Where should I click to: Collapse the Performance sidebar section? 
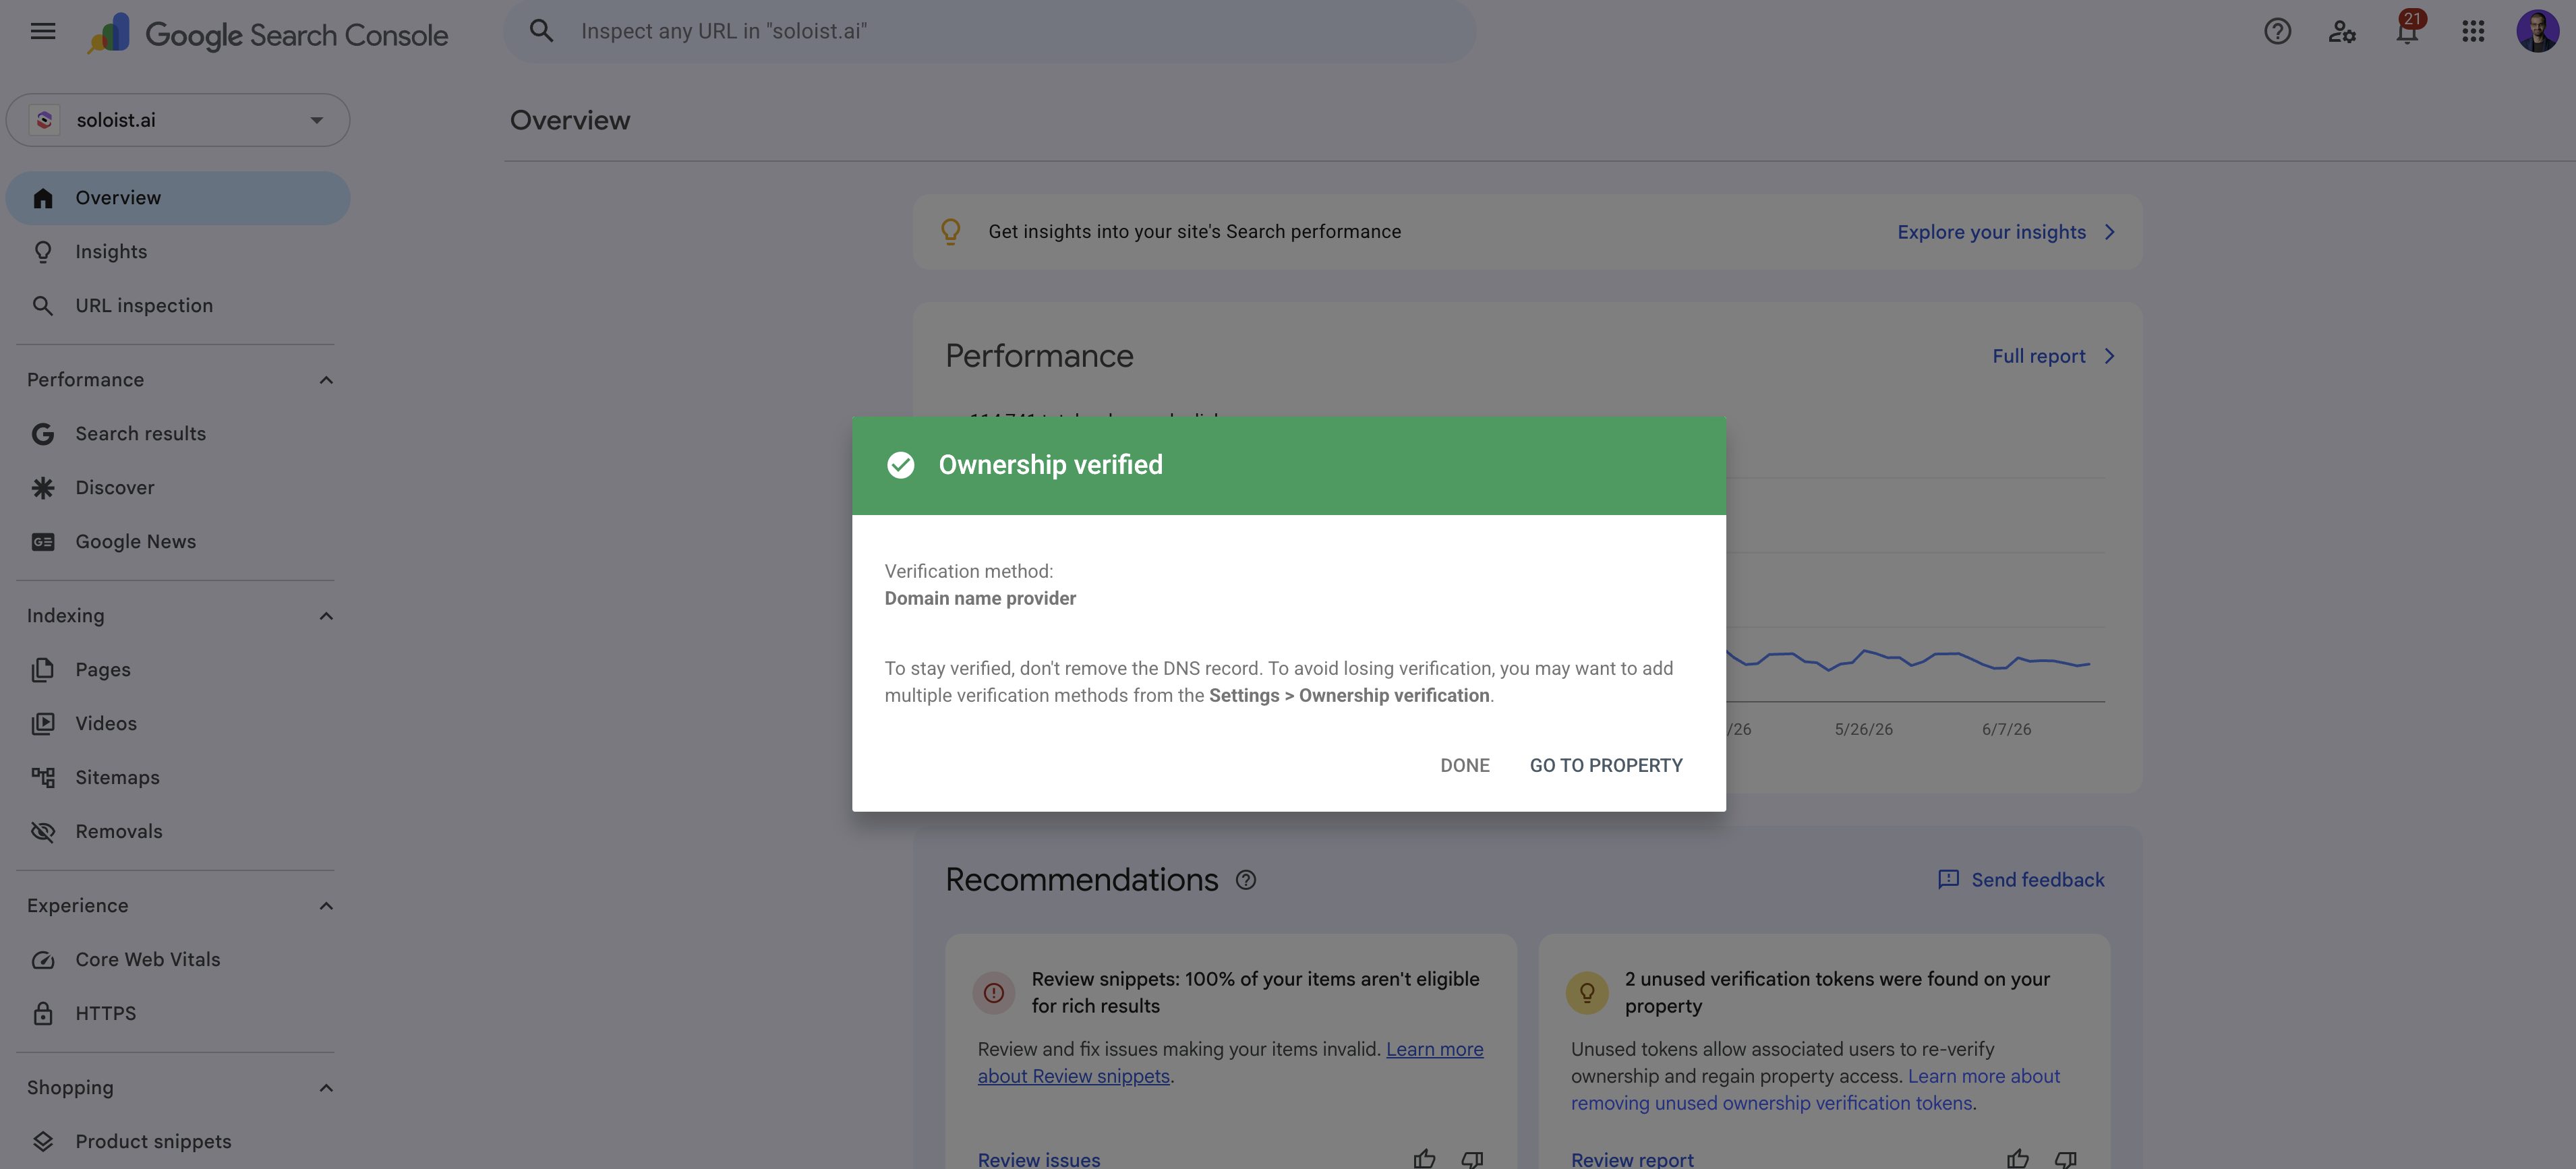pos(326,380)
